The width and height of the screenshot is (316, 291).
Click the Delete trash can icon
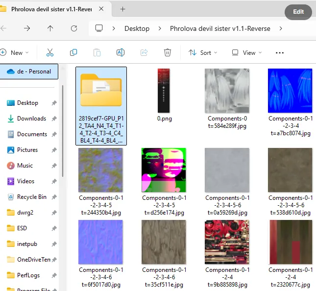[x=168, y=52]
